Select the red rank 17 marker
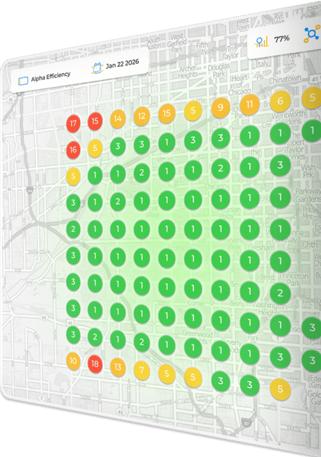This screenshot has height=457, width=321. point(73,123)
